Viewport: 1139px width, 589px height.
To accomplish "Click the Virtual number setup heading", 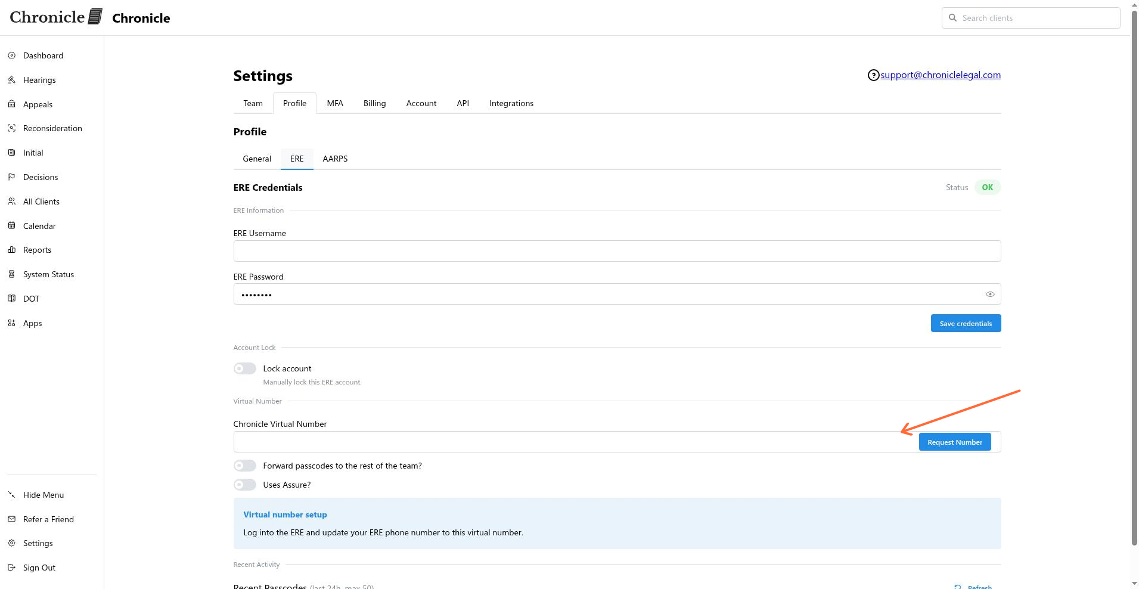I will pos(285,514).
